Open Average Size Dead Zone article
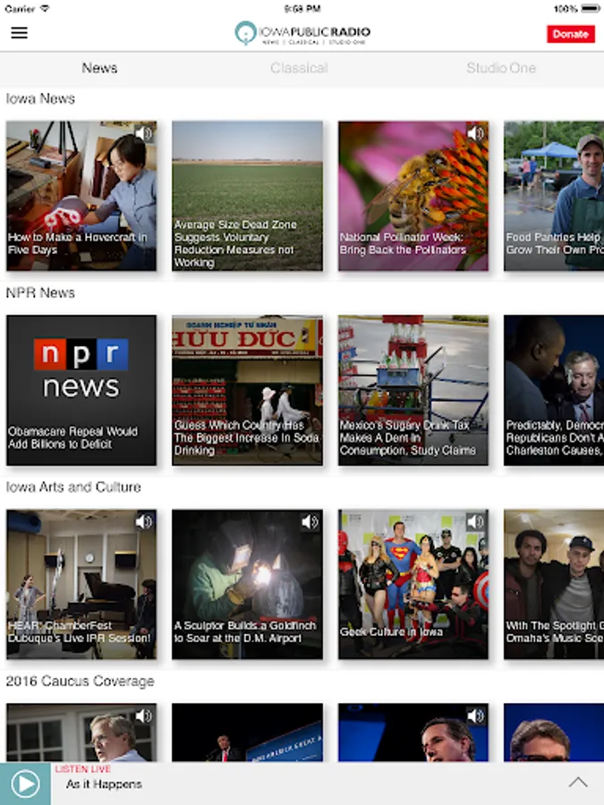This screenshot has height=805, width=604. (247, 196)
